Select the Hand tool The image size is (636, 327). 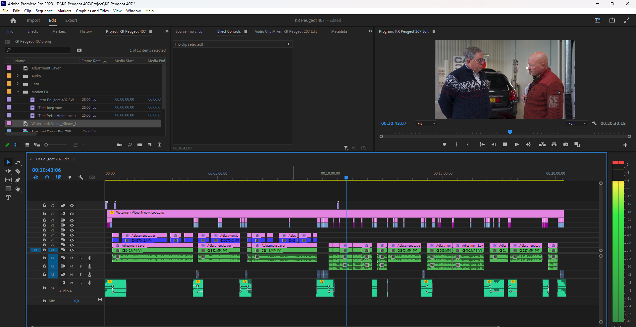point(18,189)
